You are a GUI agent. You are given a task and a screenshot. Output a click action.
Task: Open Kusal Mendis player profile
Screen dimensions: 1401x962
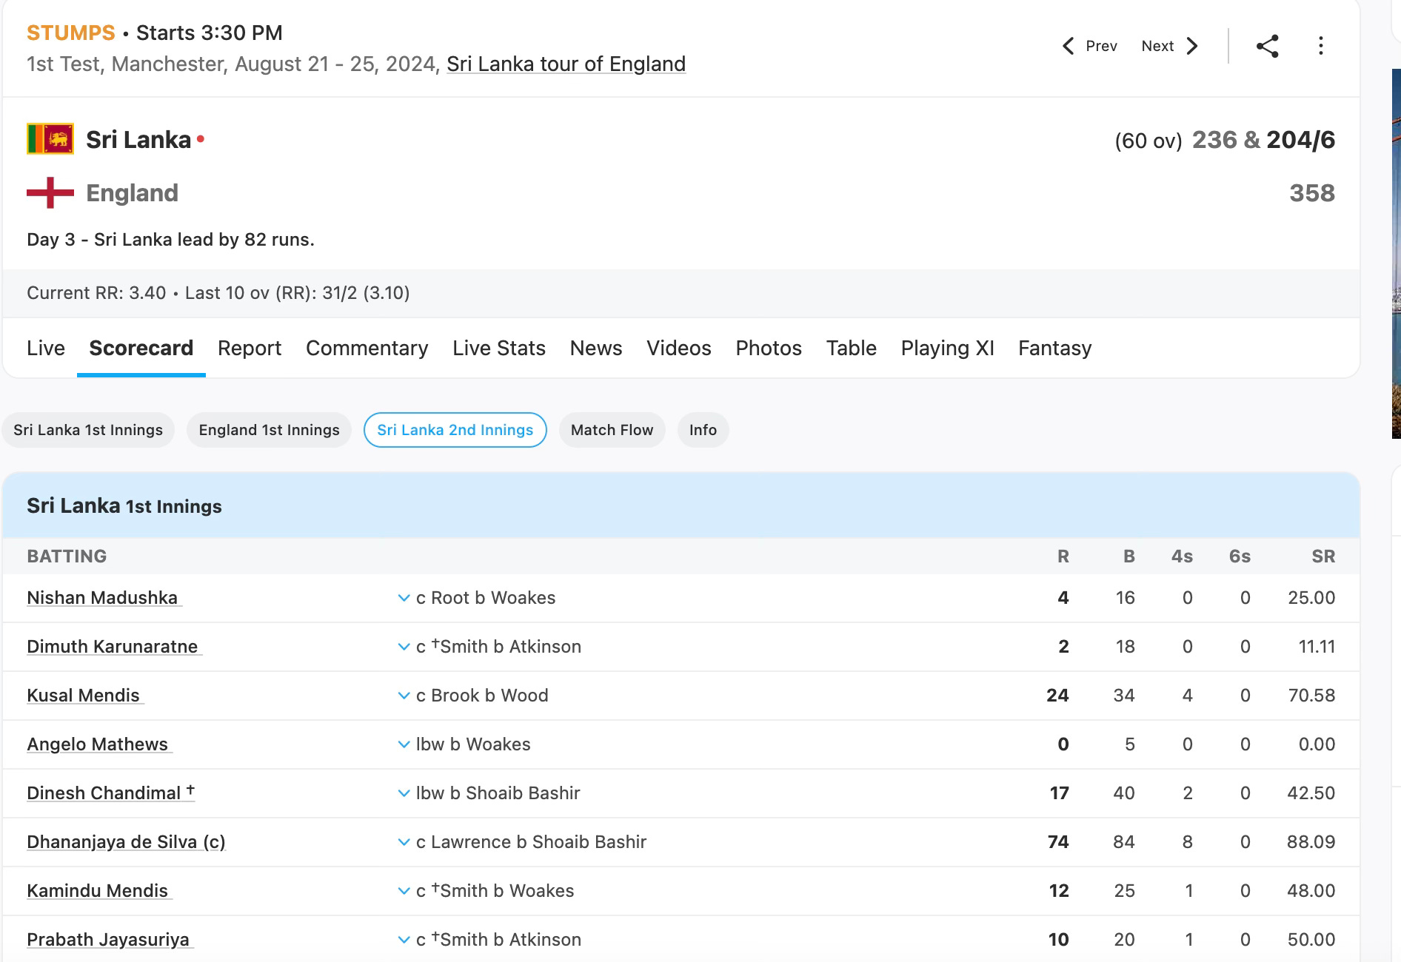[83, 696]
